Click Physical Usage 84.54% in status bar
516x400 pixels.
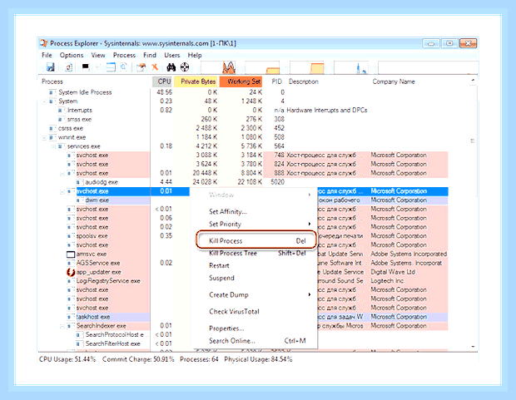258,359
